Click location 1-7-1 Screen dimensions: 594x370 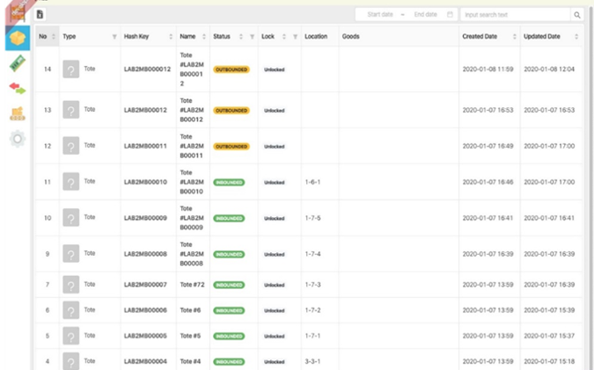(x=312, y=336)
